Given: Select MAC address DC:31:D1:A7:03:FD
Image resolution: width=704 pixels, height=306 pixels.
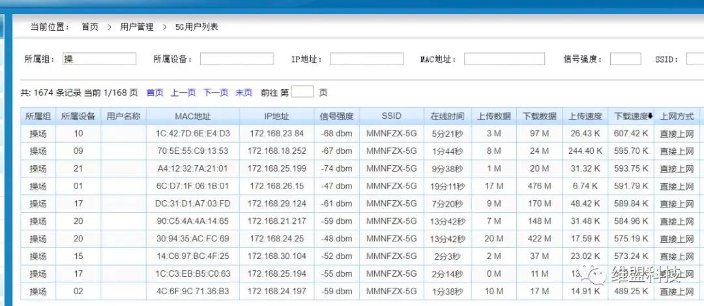Looking at the screenshot, I should pyautogui.click(x=193, y=204).
